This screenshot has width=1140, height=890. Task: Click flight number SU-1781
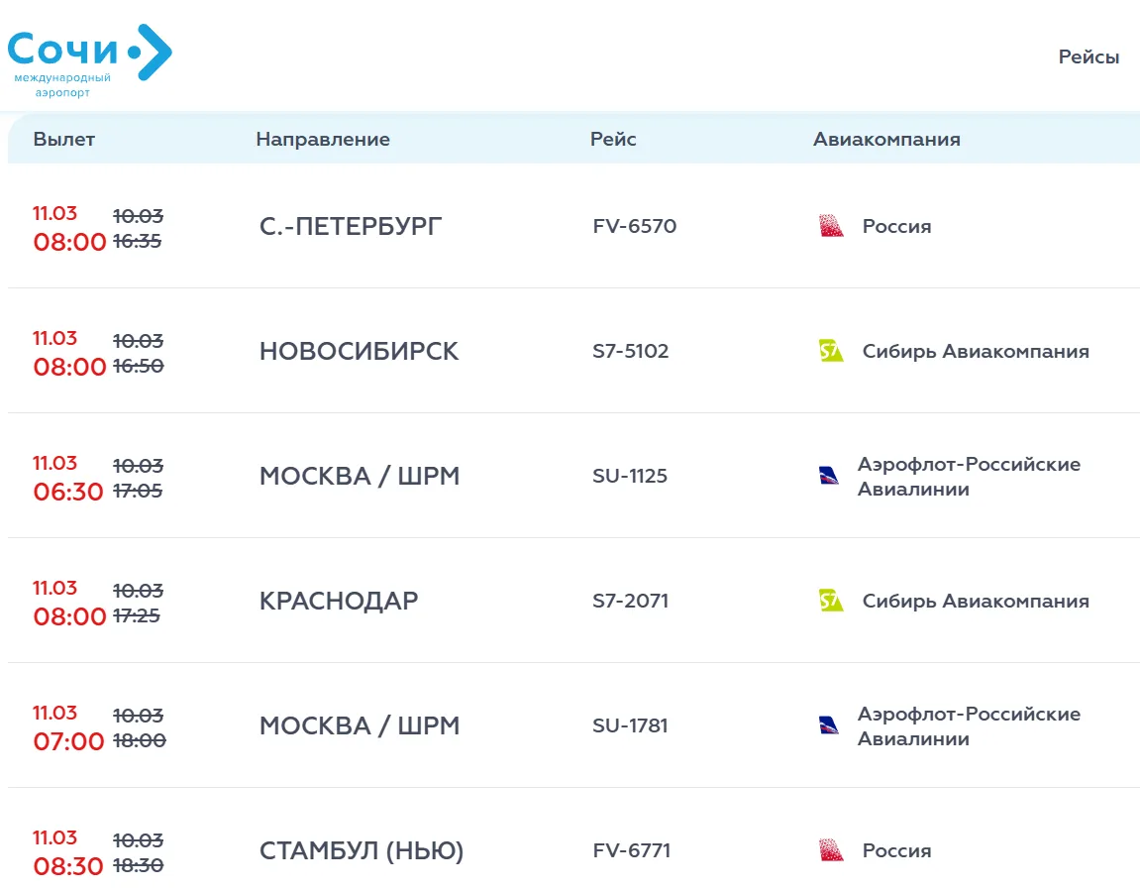(x=630, y=726)
